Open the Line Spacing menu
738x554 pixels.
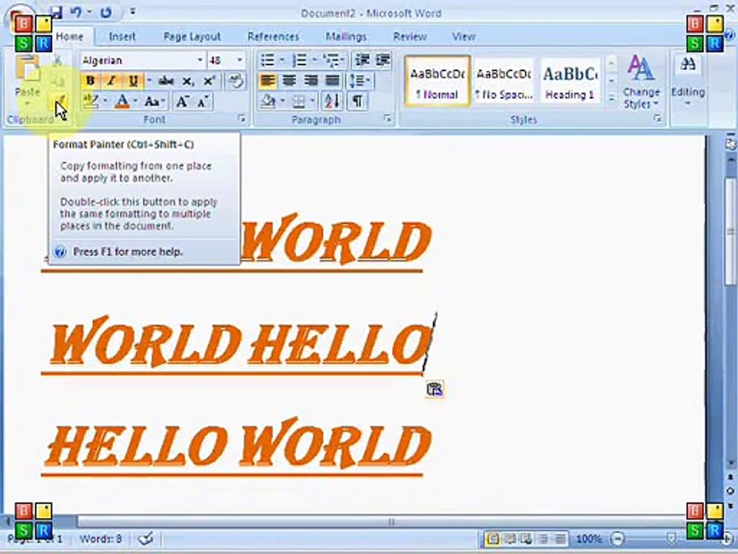(x=360, y=81)
